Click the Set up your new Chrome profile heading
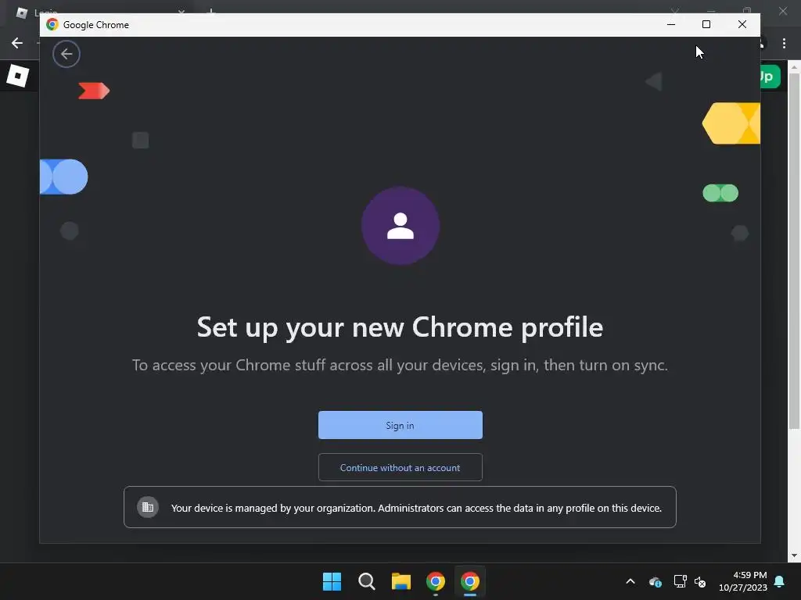 point(400,327)
